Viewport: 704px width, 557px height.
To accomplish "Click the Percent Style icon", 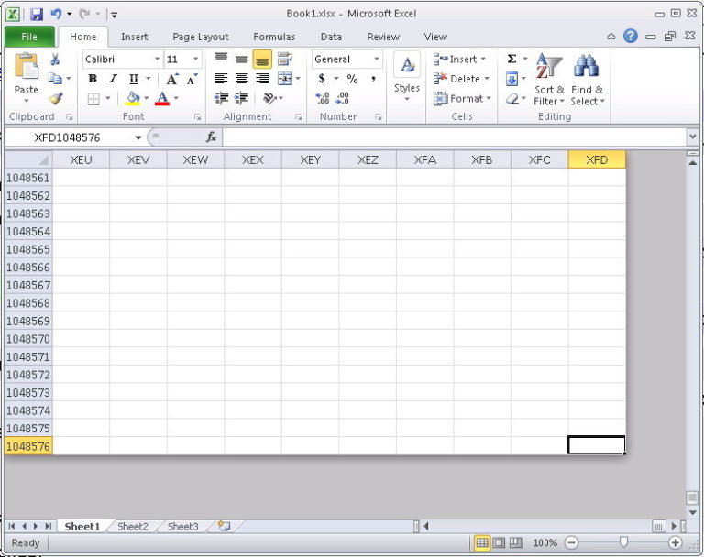I will tap(352, 79).
